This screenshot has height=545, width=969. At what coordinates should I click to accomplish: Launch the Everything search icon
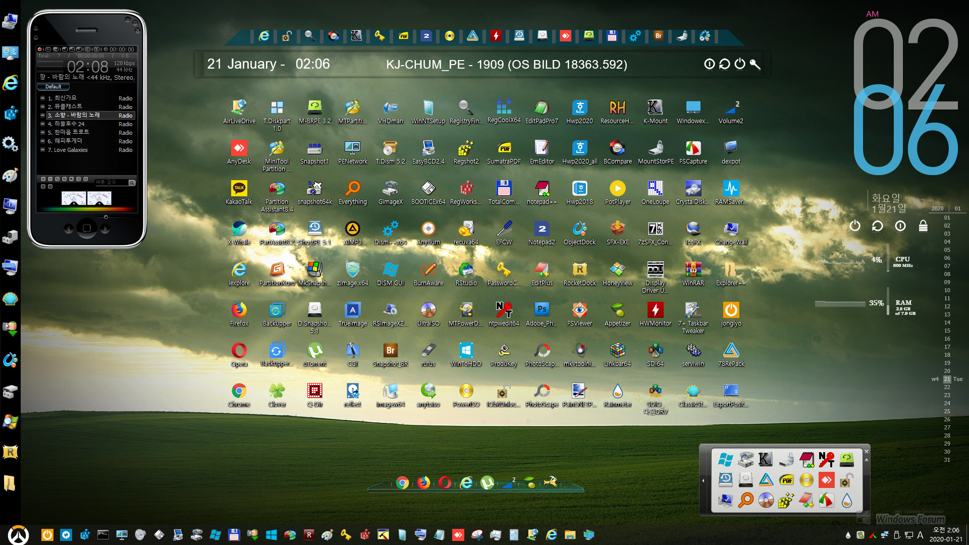click(352, 192)
